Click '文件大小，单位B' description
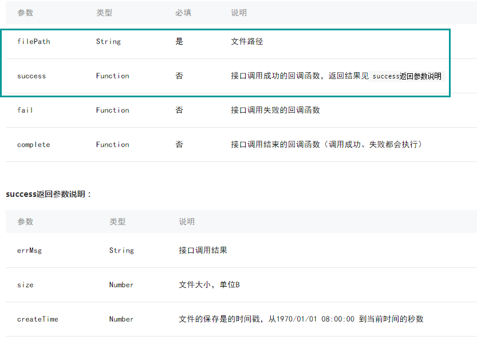 pyautogui.click(x=210, y=284)
